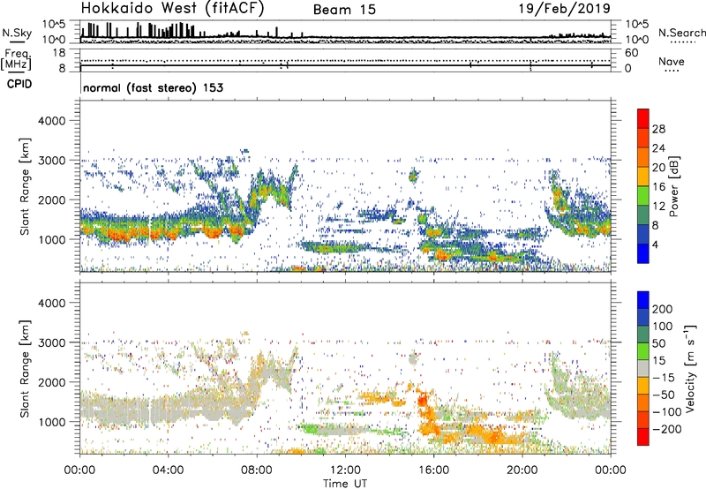Click the "18" tick on the frequency axis
Screen dimensions: 706x489
coord(59,53)
